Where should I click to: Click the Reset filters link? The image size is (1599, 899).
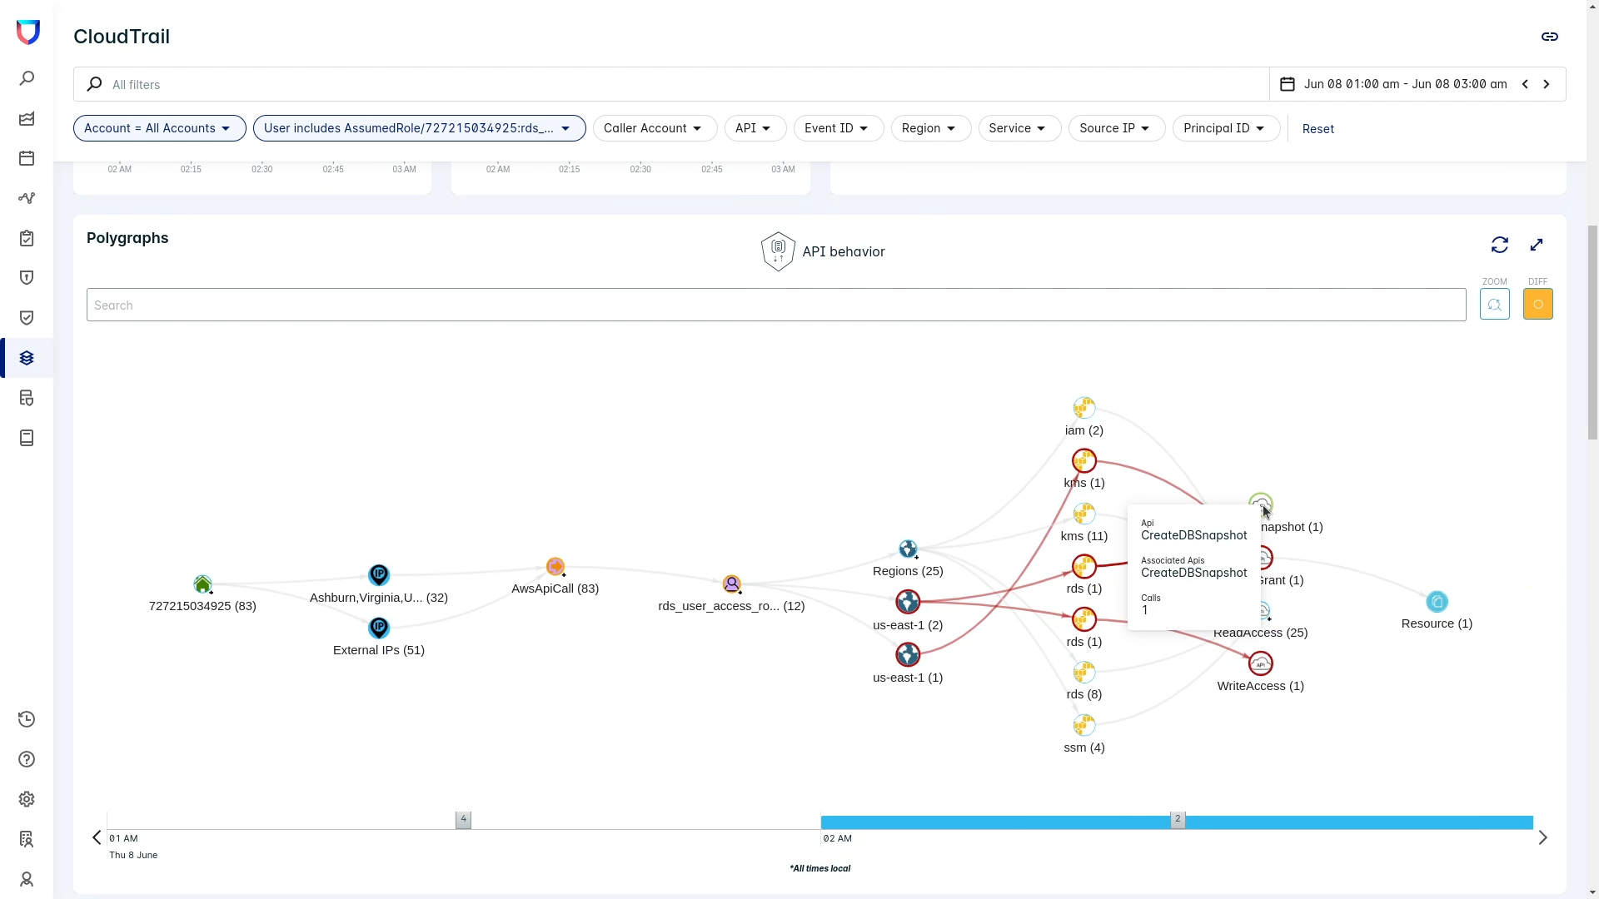(x=1318, y=129)
